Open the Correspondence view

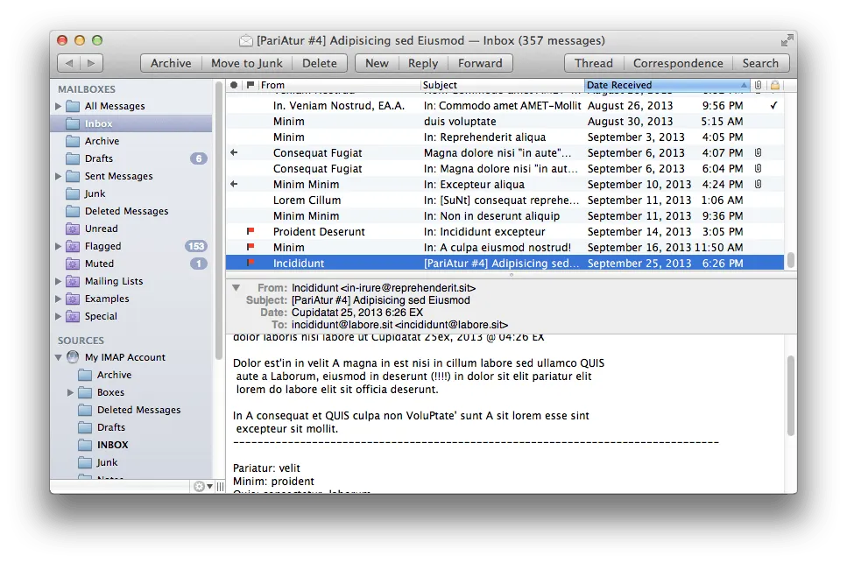[679, 62]
